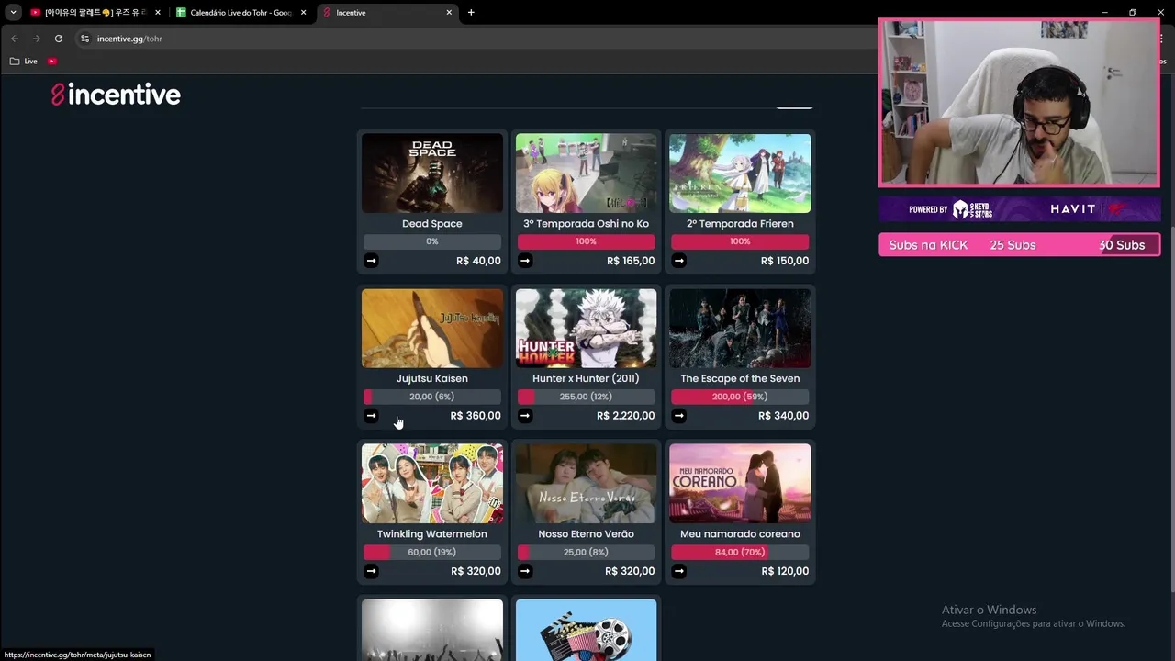Open the film reel clapperboard thumbnail

click(586, 630)
